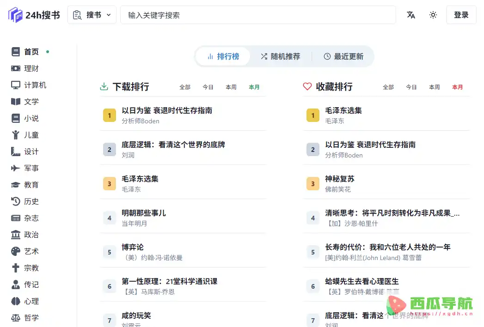Switch to the 排行榜 tab

pyautogui.click(x=223, y=56)
